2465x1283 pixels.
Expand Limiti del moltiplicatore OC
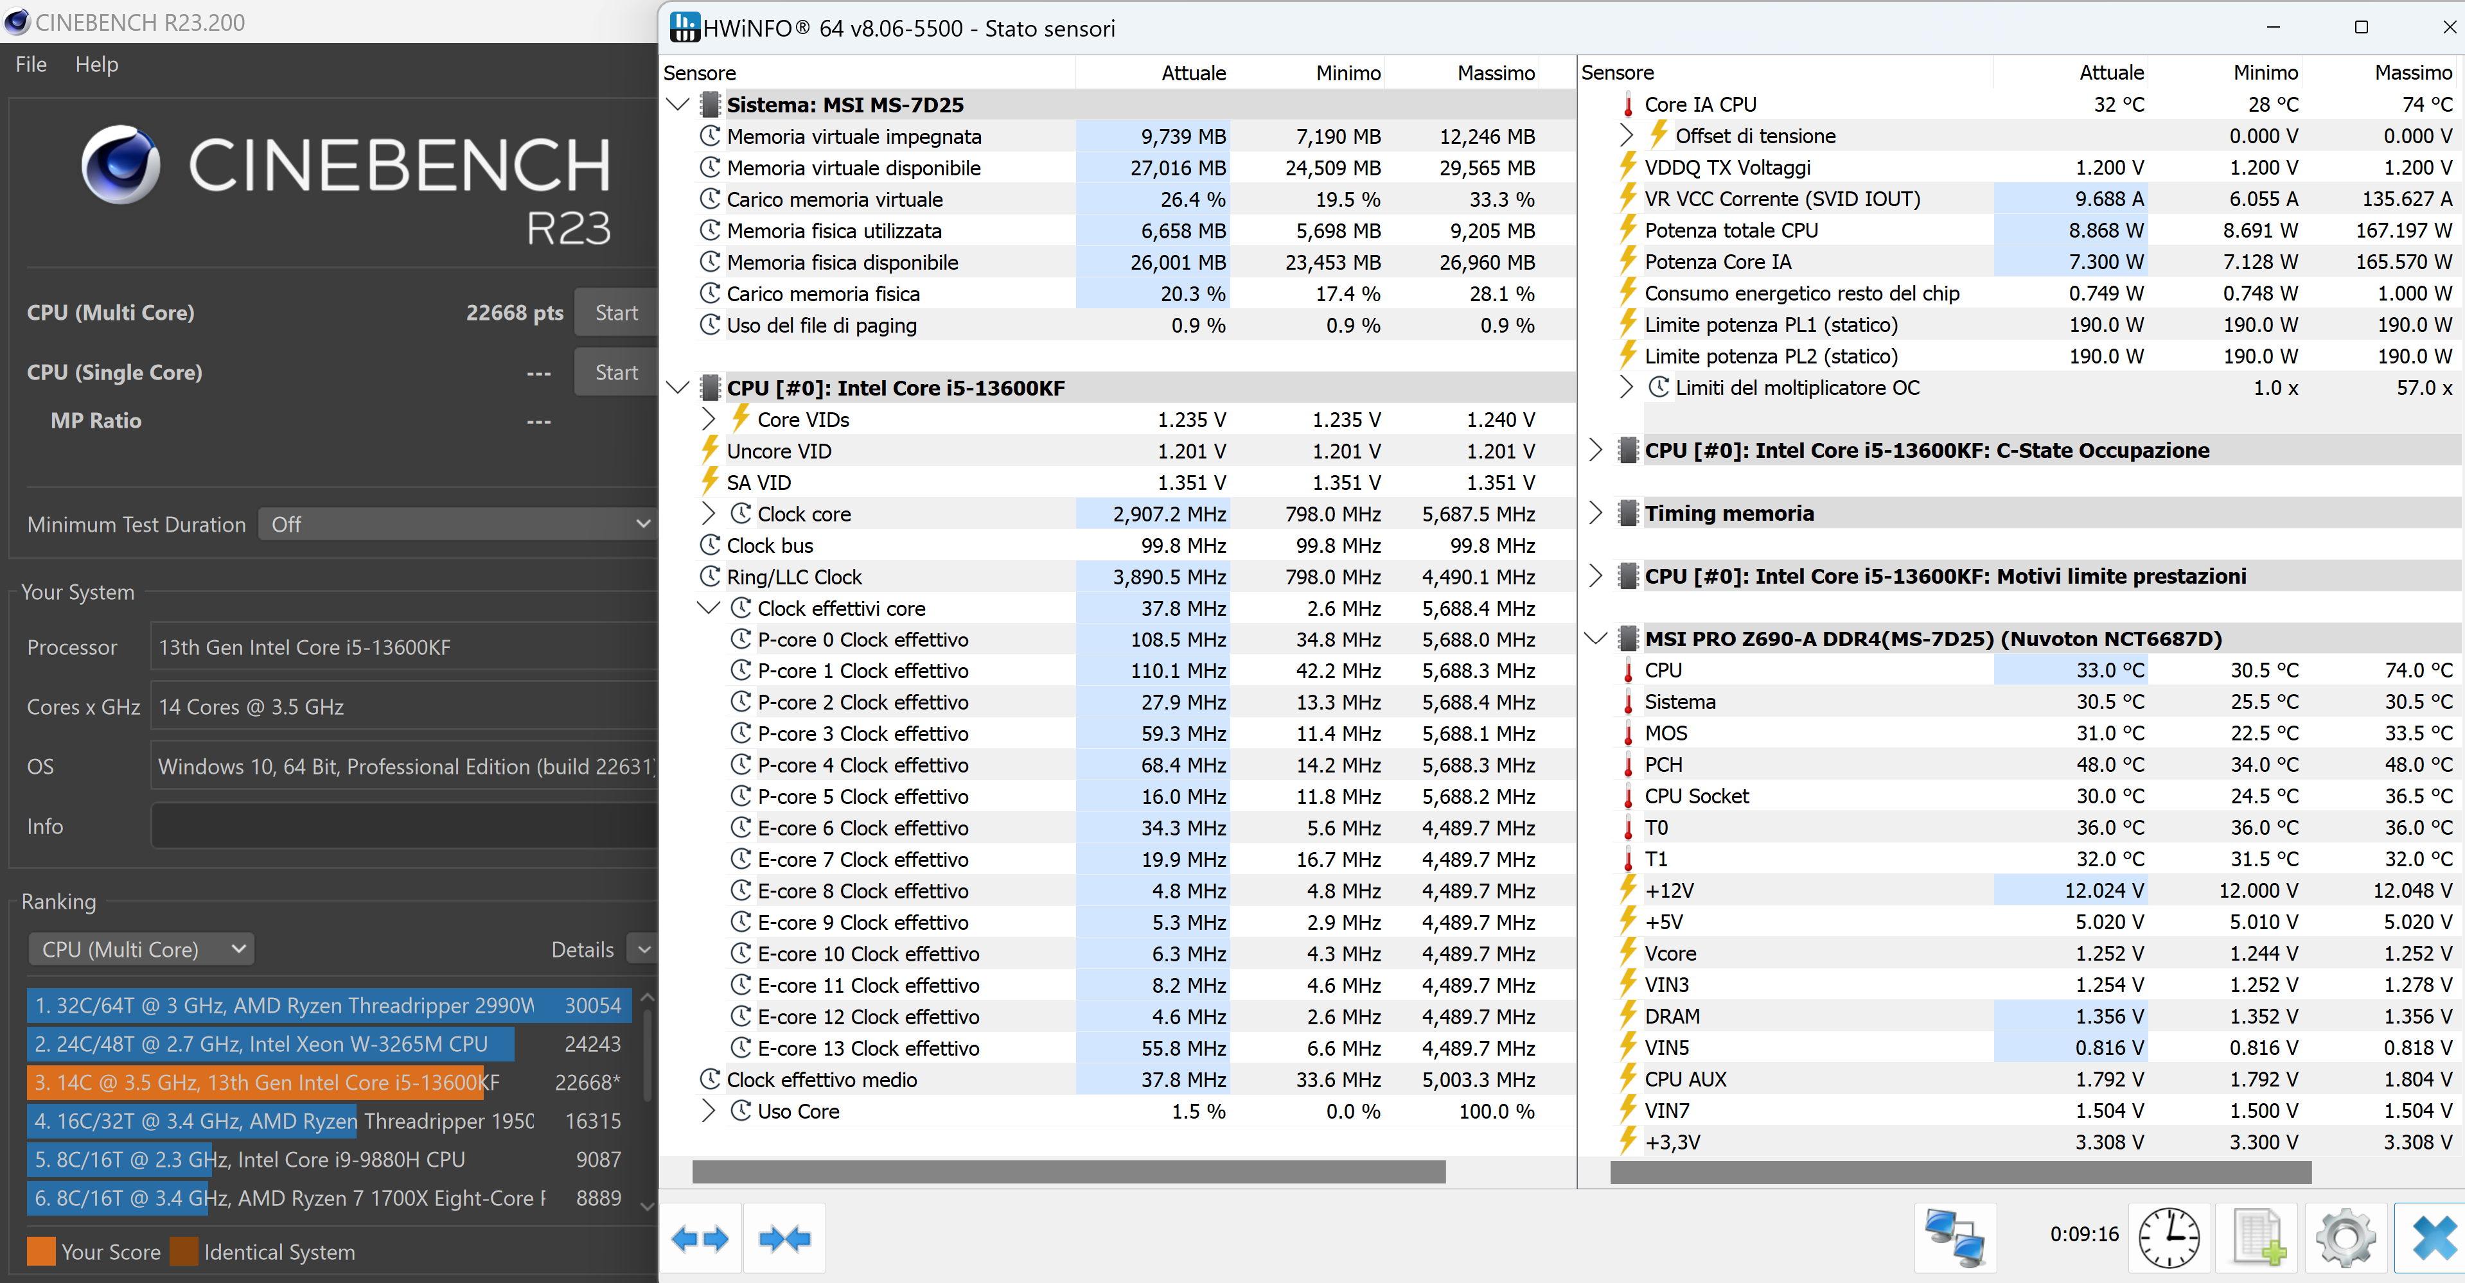(1626, 387)
